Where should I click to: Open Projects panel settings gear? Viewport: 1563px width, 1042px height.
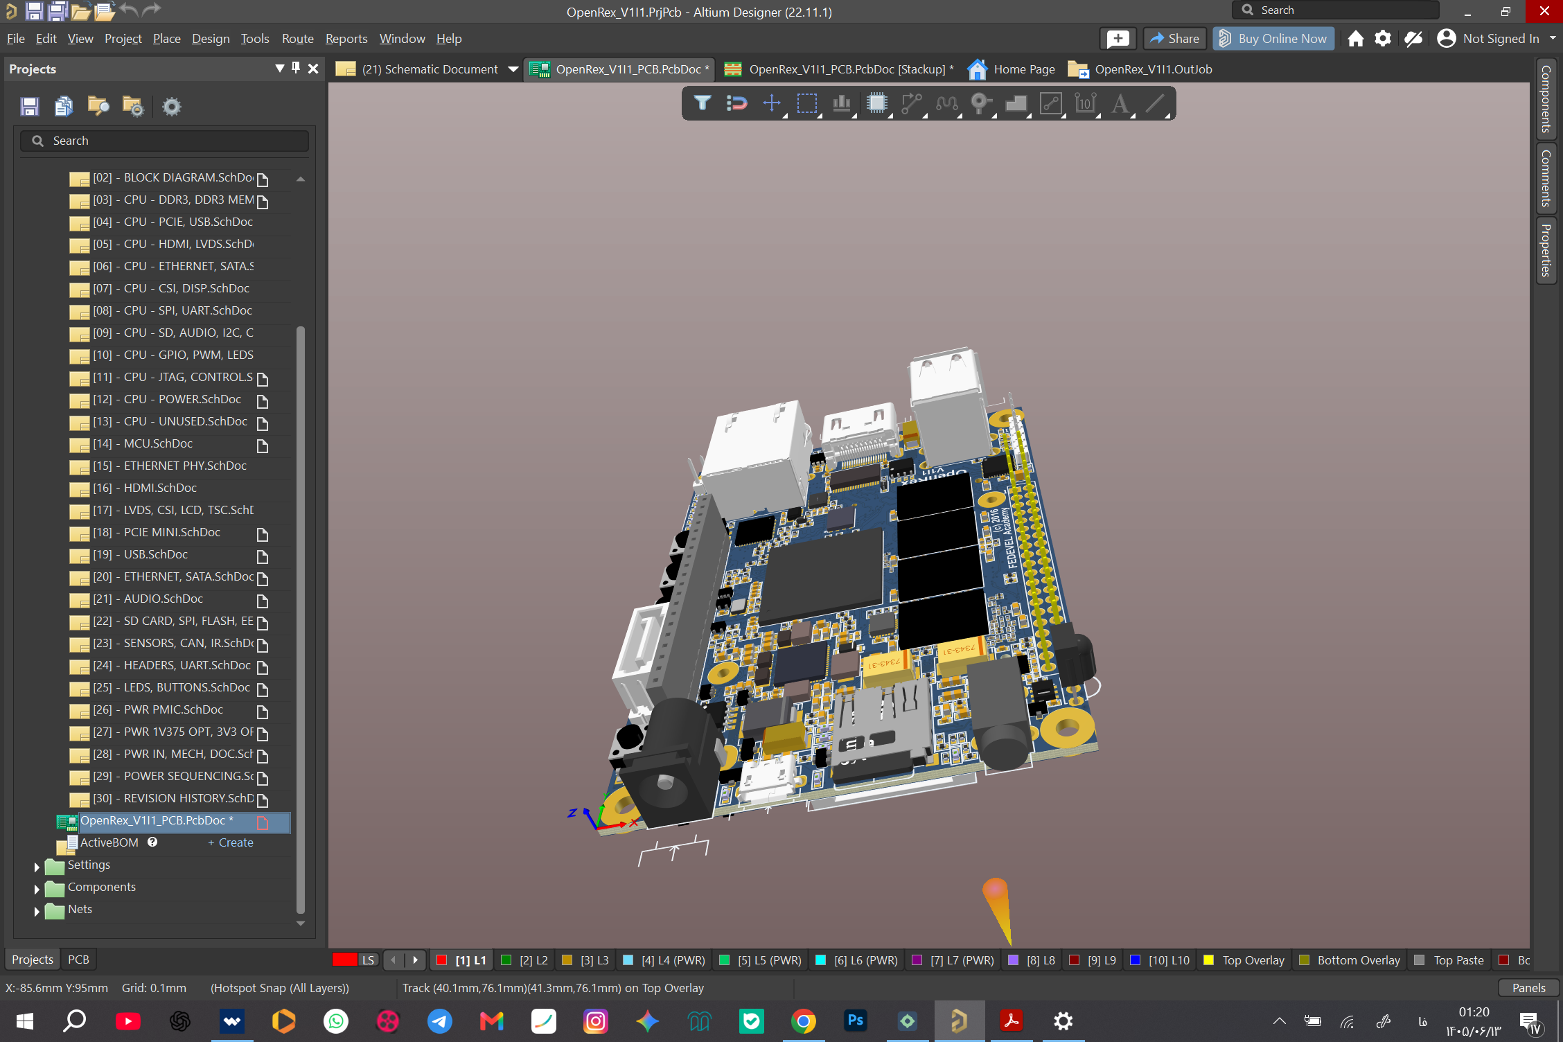[x=171, y=107]
